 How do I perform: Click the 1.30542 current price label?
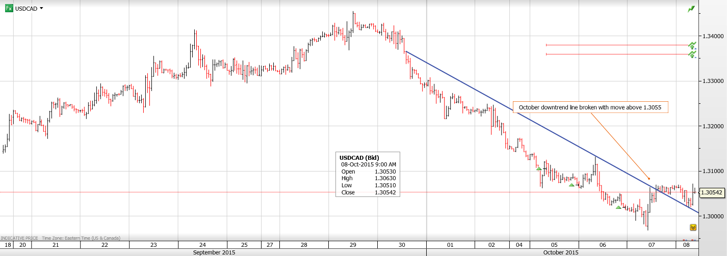coord(712,192)
